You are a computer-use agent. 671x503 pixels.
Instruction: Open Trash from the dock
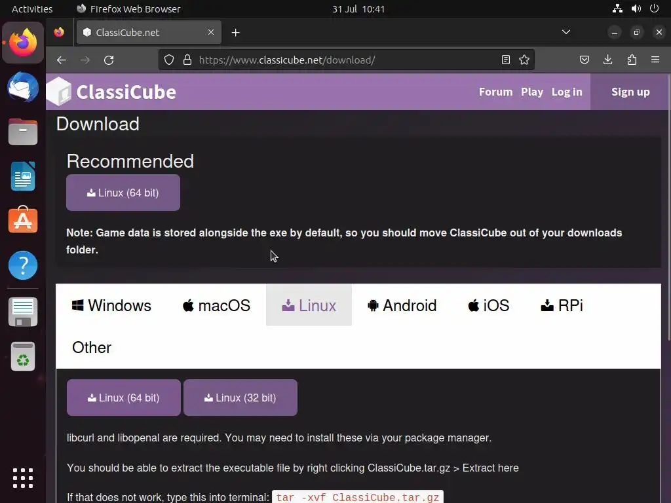click(x=23, y=356)
